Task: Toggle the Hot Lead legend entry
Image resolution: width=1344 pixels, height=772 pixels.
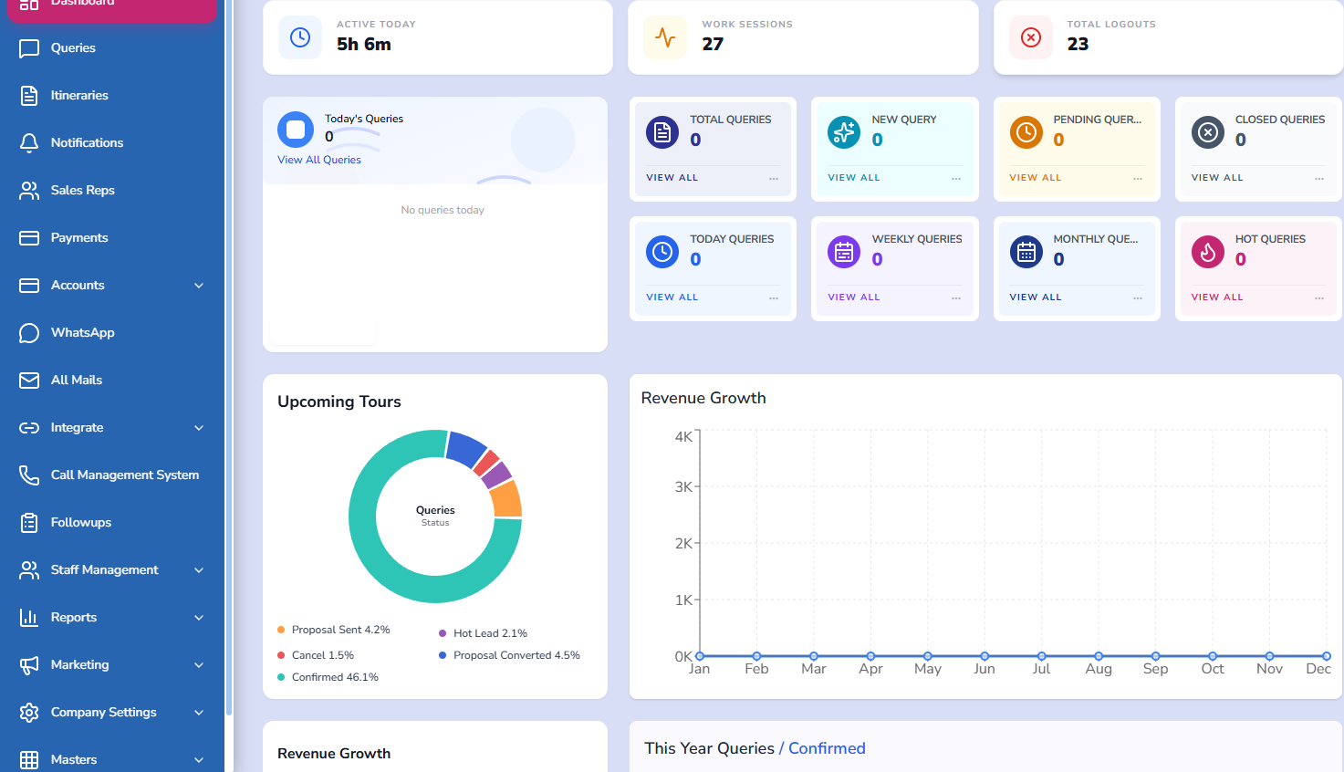Action: pos(489,633)
